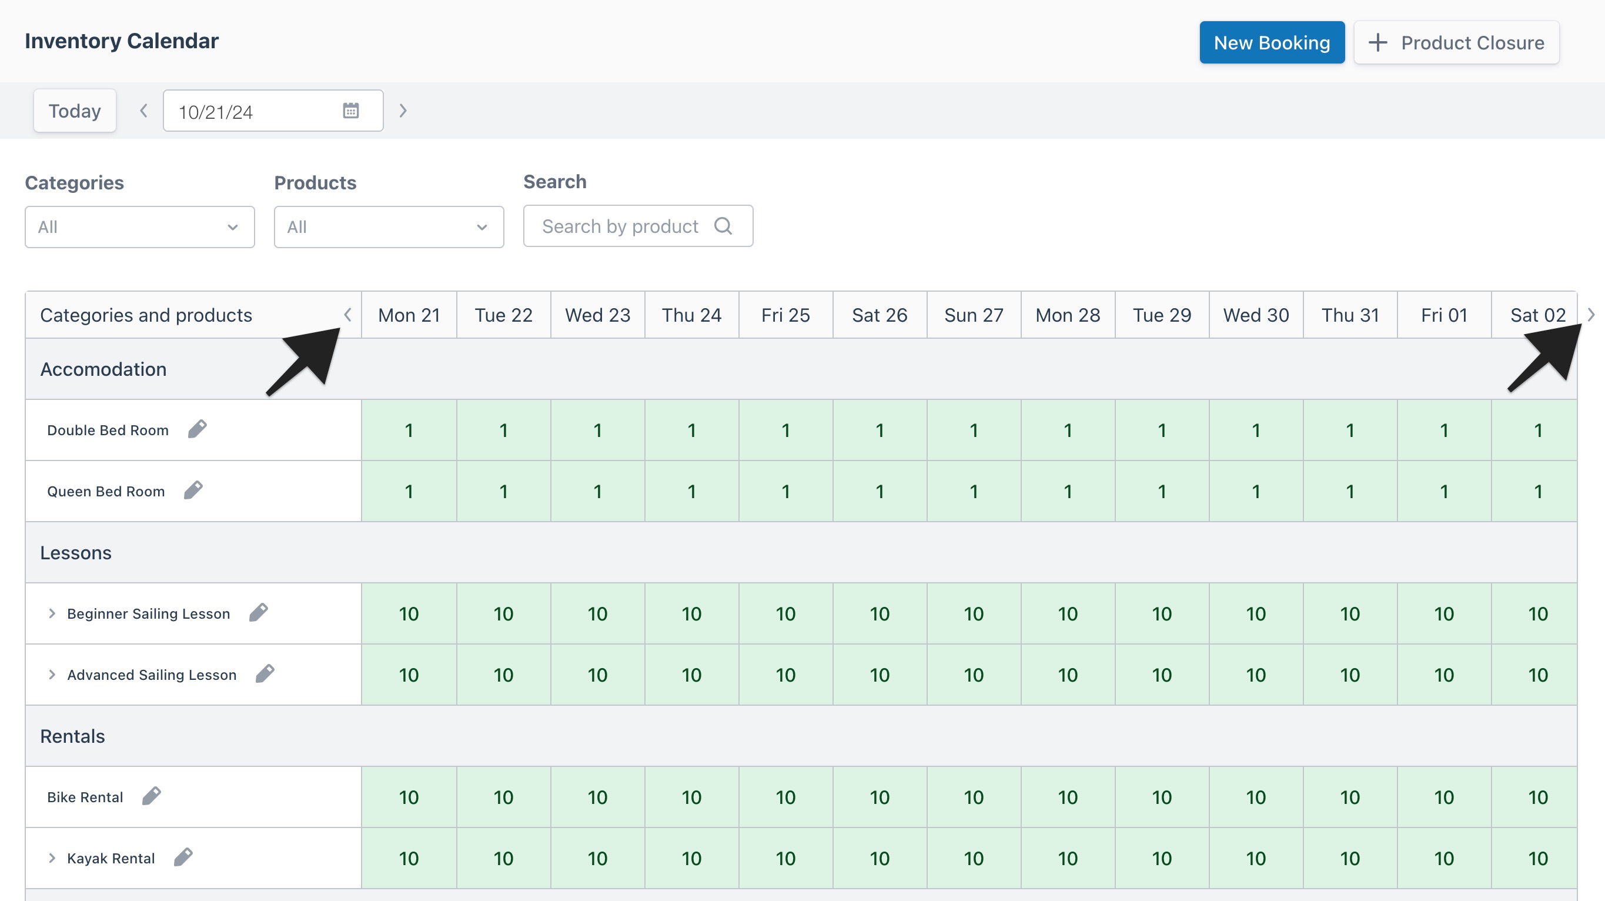Go to next date using right chevron near date field
1605x901 pixels.
click(403, 111)
